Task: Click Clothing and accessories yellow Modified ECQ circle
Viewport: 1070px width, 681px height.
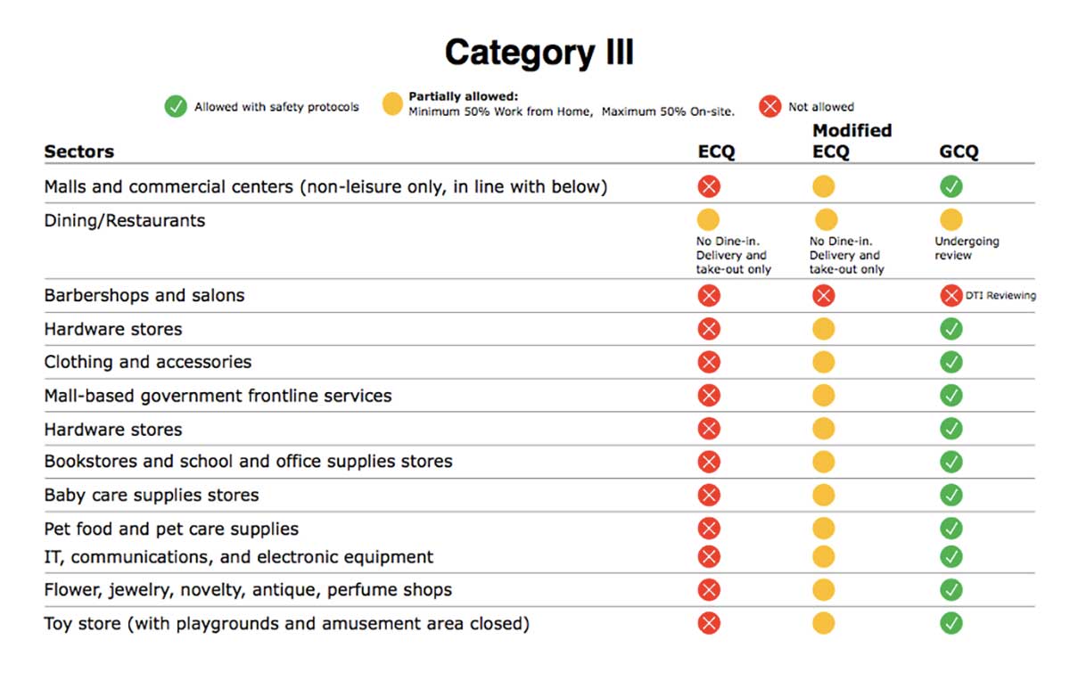Action: pyautogui.click(x=824, y=362)
